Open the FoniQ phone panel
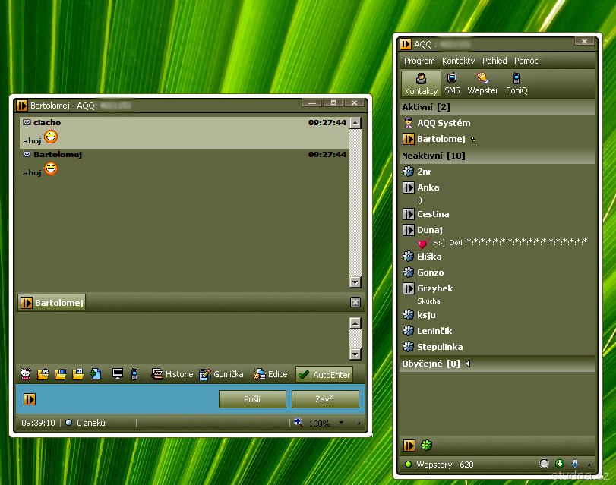 click(516, 83)
